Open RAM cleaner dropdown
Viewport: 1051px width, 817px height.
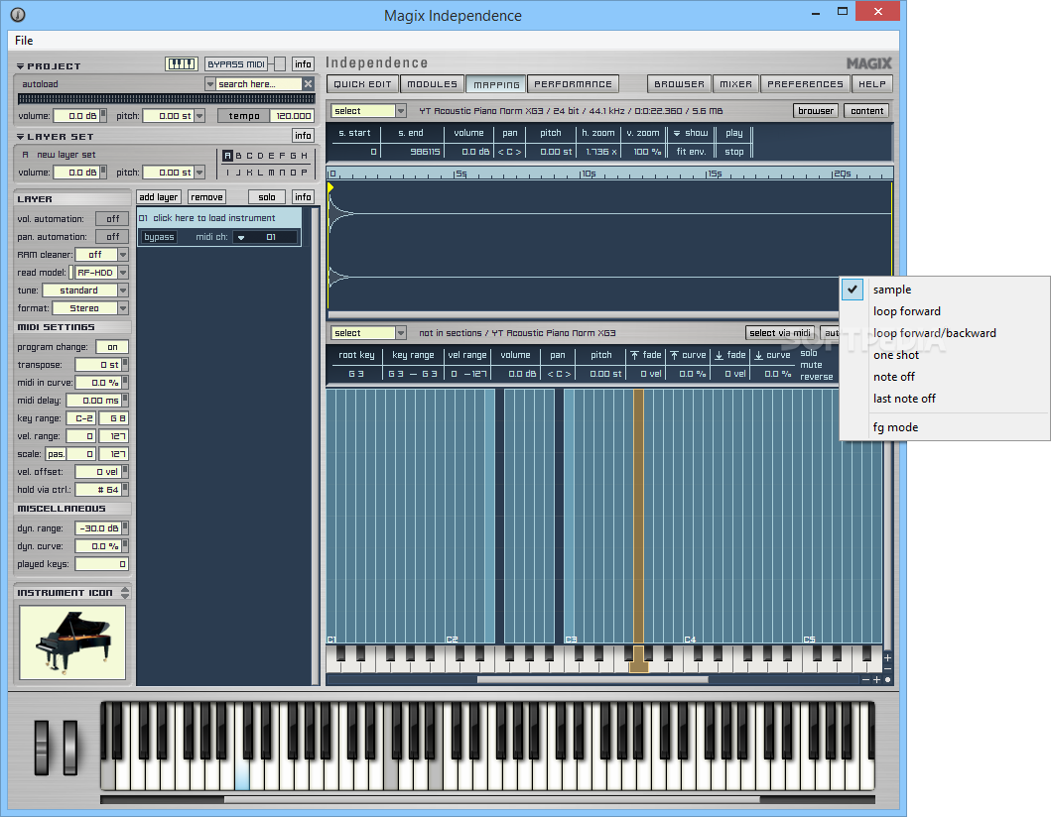(123, 255)
